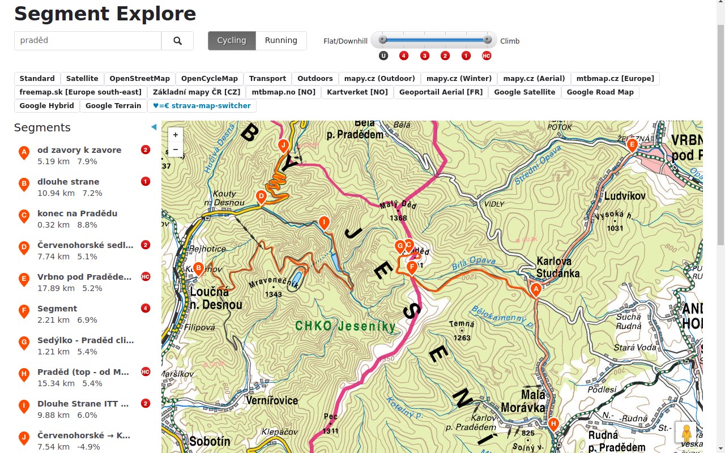This screenshot has height=453, width=725.
Task: Click map marker J at top
Action: click(x=283, y=146)
